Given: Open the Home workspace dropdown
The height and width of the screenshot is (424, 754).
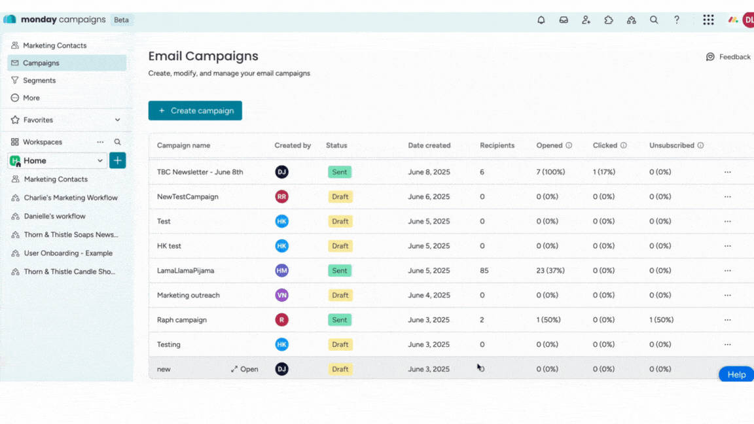Looking at the screenshot, I should tap(99, 160).
